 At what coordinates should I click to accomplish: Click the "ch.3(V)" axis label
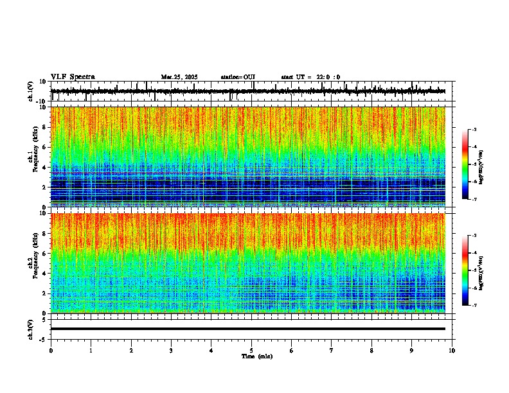coord(31,329)
